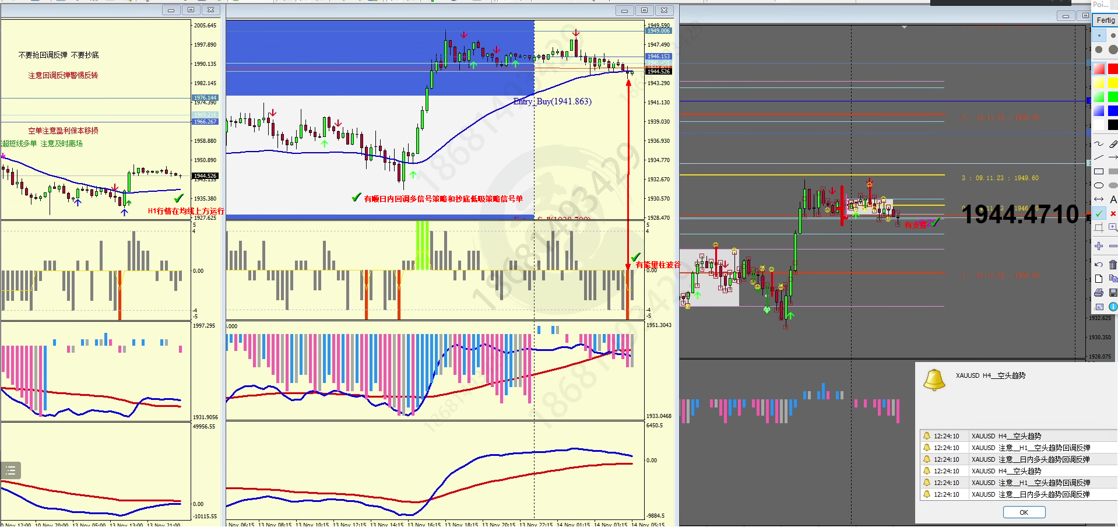
Task: Select the text 'A' annotation tool
Action: tap(1113, 199)
